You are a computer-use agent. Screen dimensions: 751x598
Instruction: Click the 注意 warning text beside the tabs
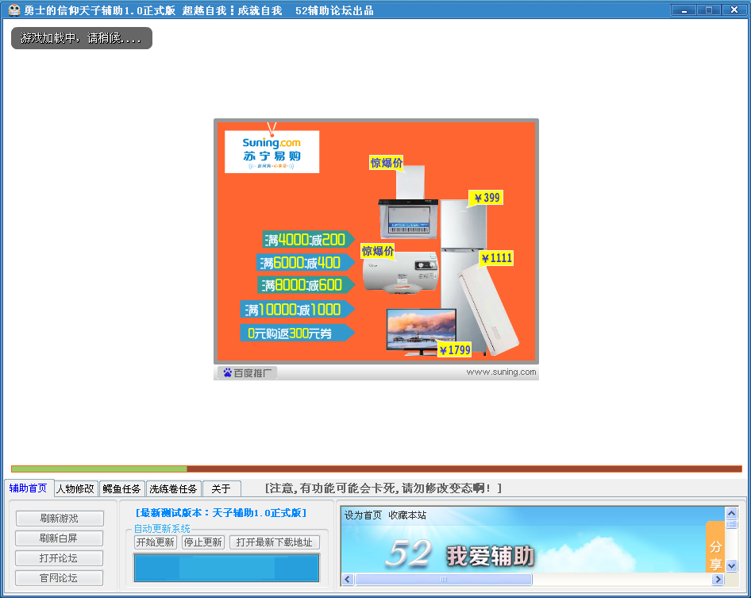pos(383,488)
